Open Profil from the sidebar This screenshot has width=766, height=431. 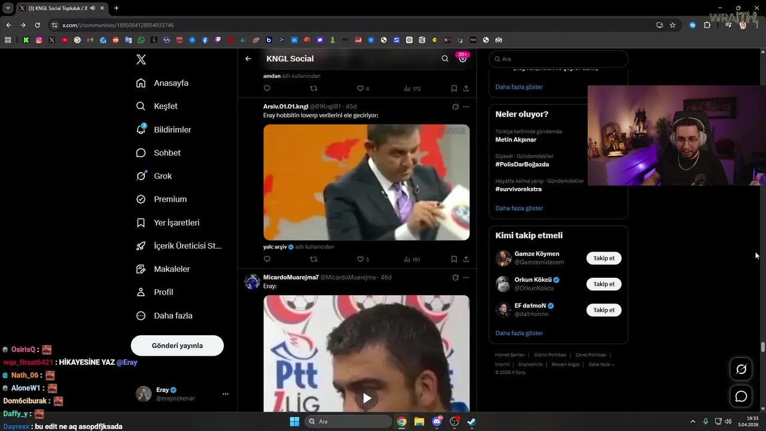[154, 292]
